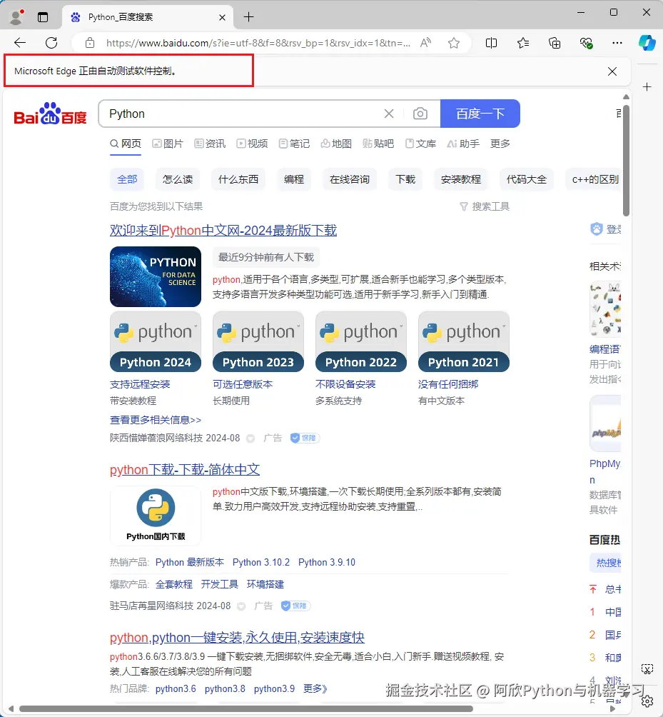Open the Python 2023 image card
Image resolution: width=663 pixels, height=717 pixels.
coord(258,342)
